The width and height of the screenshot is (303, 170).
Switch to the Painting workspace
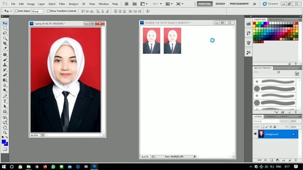[205, 4]
